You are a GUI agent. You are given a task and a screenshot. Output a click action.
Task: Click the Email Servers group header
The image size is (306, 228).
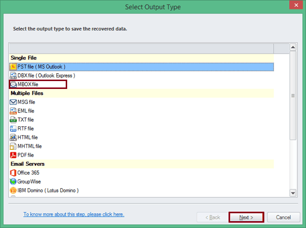coord(142,164)
